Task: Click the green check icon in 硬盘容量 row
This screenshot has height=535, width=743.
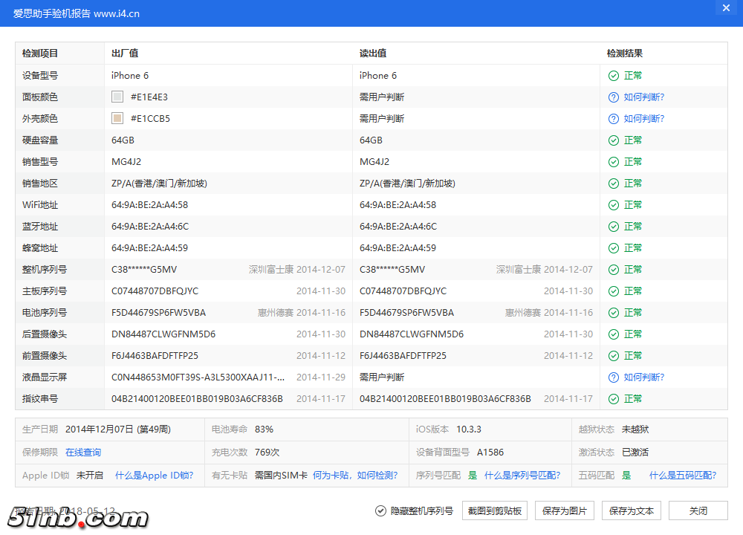Action: (614, 140)
